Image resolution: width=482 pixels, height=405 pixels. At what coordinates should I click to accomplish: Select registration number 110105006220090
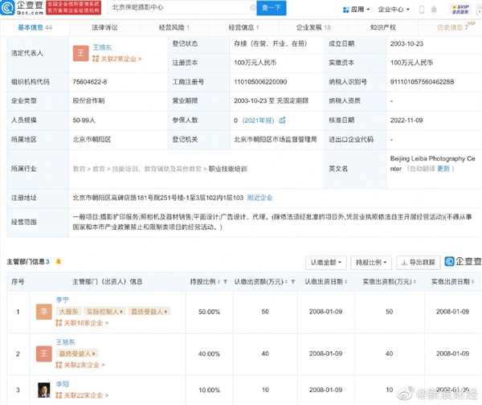(x=260, y=82)
